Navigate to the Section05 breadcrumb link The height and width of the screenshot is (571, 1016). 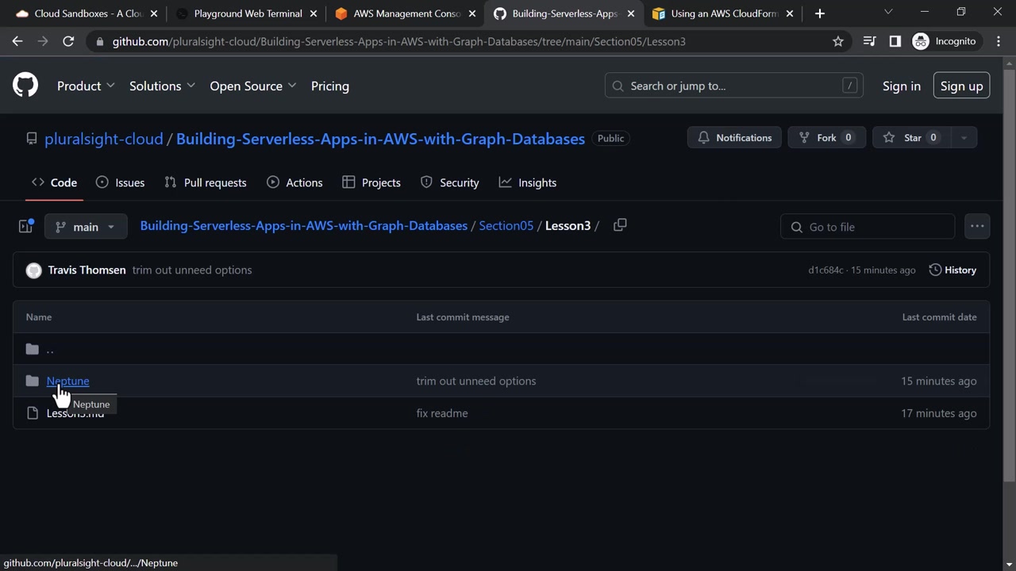point(506,225)
